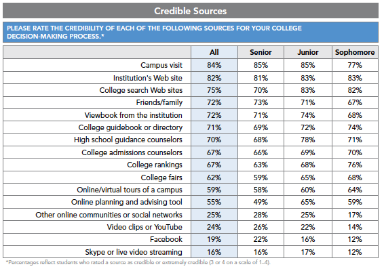The width and height of the screenshot is (384, 271).
Task: Click Online planning and advising tool label
Action: [x=127, y=202]
